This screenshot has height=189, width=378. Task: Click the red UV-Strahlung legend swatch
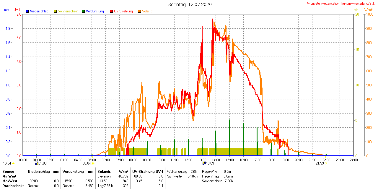pos(111,11)
